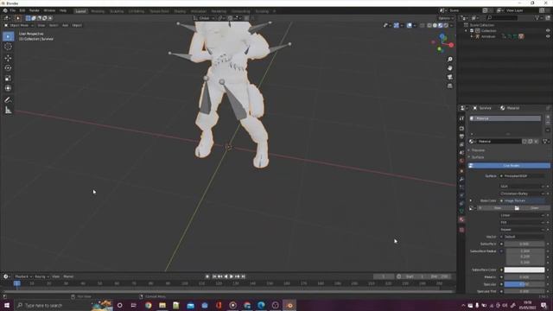Select the Rotate tool
This screenshot has height=311, width=553.
coord(8,68)
